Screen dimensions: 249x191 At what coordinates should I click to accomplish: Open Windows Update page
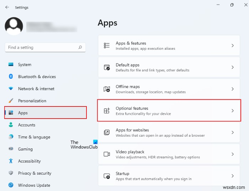(x=46, y=185)
